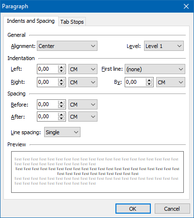Focus the Right indentation value field

(48, 82)
